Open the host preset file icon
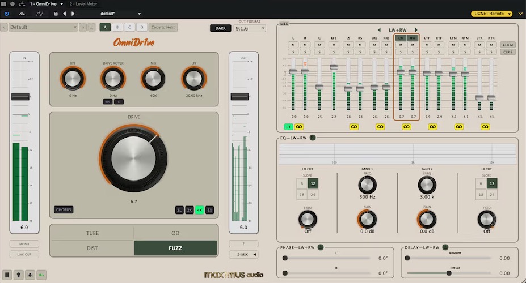The height and width of the screenshot is (283, 526). click(x=56, y=14)
